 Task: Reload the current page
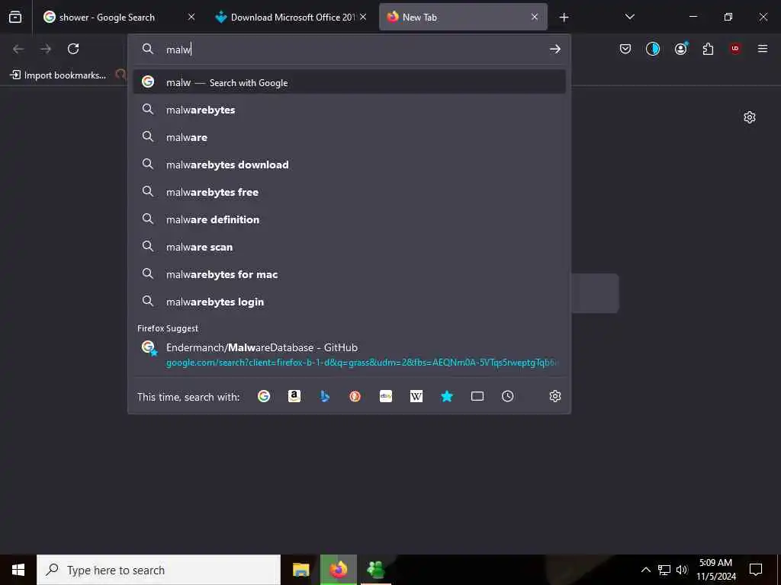tap(73, 49)
